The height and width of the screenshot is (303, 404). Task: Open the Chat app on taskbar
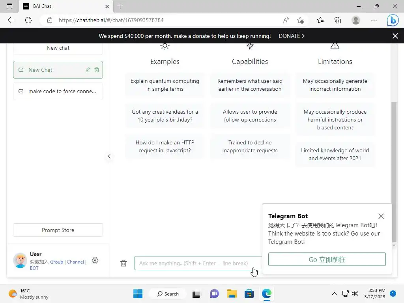coord(214,294)
